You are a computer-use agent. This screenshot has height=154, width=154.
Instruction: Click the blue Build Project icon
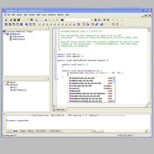coord(96,25)
